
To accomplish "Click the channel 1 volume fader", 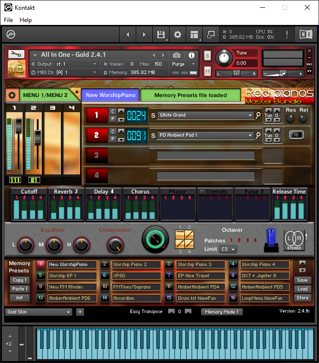I will pyautogui.click(x=18, y=125).
